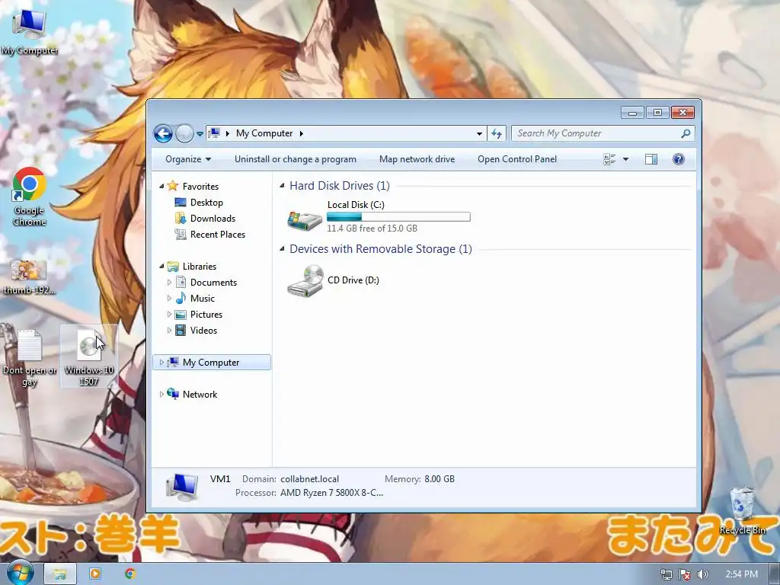Open the view options dropdown arrow
780x585 pixels.
click(626, 159)
